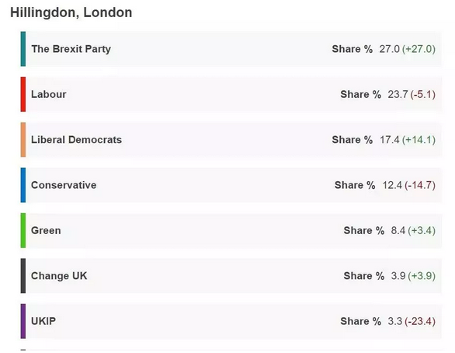This screenshot has height=353, width=455.
Task: Click the teal Brexit Party color bar
Action: click(23, 49)
